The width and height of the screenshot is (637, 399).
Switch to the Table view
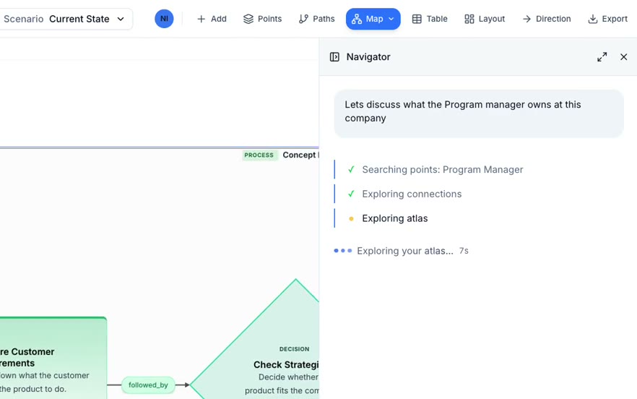tap(430, 19)
